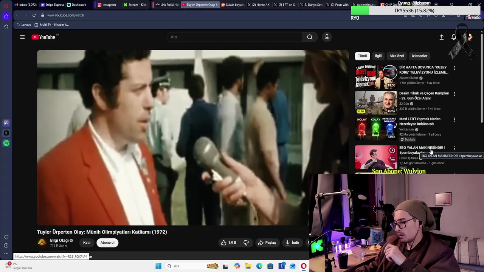The width and height of the screenshot is (484, 272).
Task: Click the address bar URL www.youtube.com/watch
Action: tap(65, 15)
